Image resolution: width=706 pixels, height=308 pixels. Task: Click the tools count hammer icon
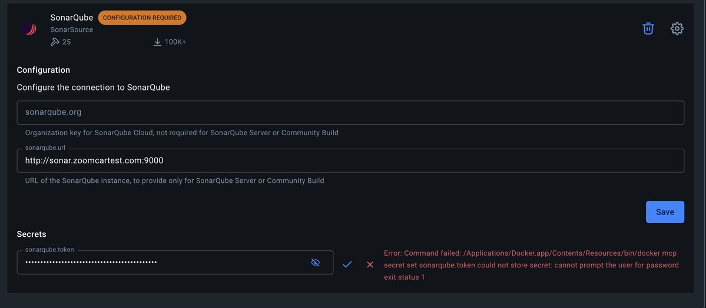(x=55, y=42)
